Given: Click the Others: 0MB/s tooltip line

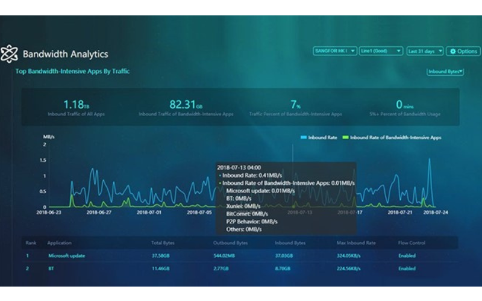Looking at the screenshot, I should pos(244,229).
